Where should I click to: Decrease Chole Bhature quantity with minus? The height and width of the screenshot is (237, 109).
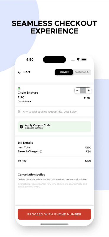(77, 91)
